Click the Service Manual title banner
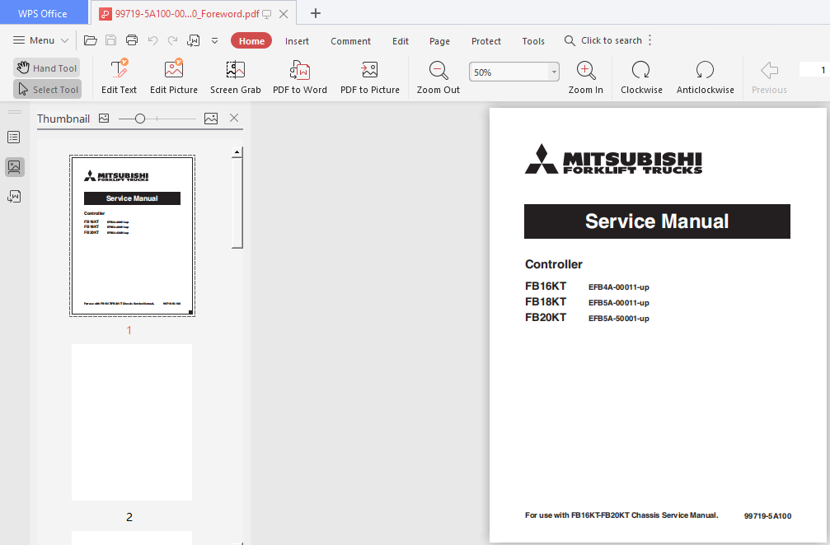 click(657, 221)
